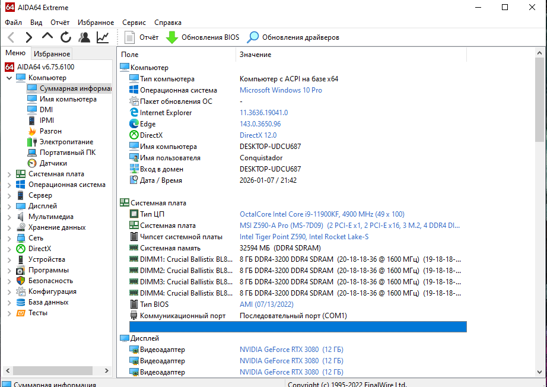Switch to the Избранное tab

52,53
